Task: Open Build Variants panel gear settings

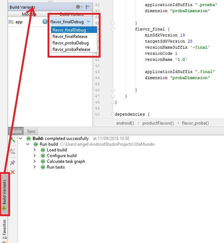Action: pos(79,7)
